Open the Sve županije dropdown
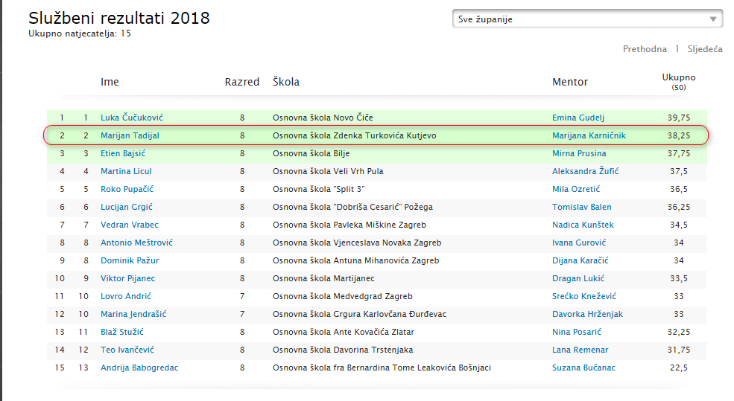 pyautogui.click(x=587, y=19)
